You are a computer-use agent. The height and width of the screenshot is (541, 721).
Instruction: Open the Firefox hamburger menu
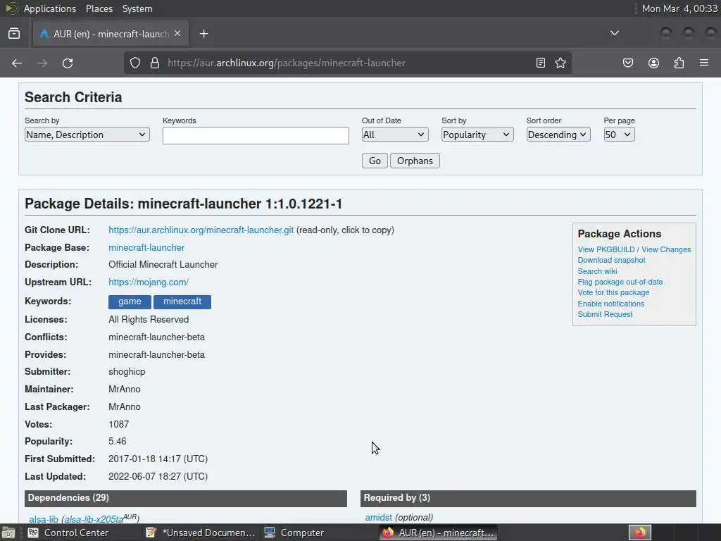pyautogui.click(x=704, y=63)
